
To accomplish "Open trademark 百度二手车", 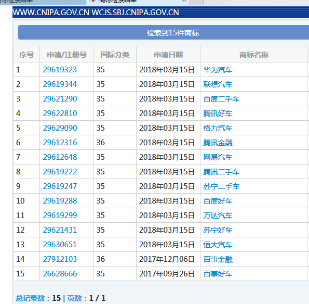I will click(x=221, y=99).
